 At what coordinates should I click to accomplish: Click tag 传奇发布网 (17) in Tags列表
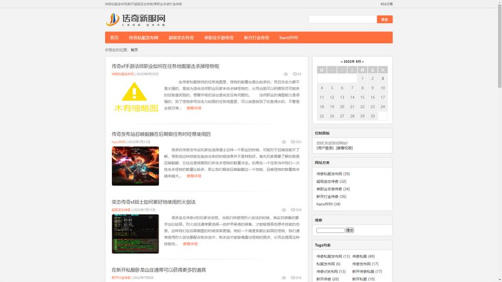pos(366,264)
